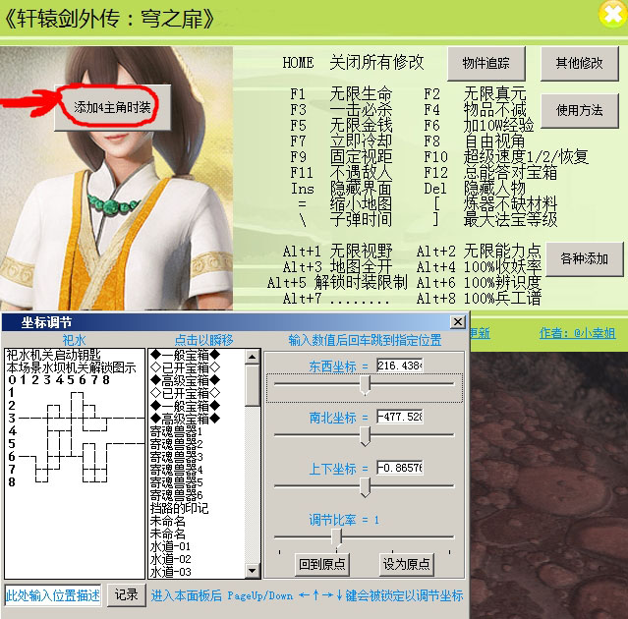
Task: Select 水道-03 teleport location
Action: [170, 573]
